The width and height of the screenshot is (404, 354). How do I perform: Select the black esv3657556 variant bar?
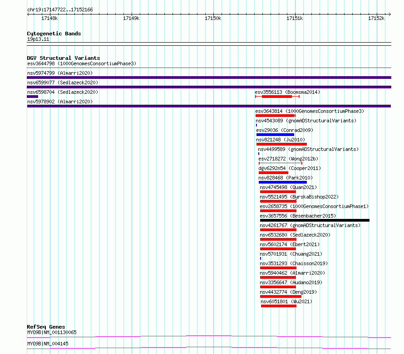tap(315, 220)
